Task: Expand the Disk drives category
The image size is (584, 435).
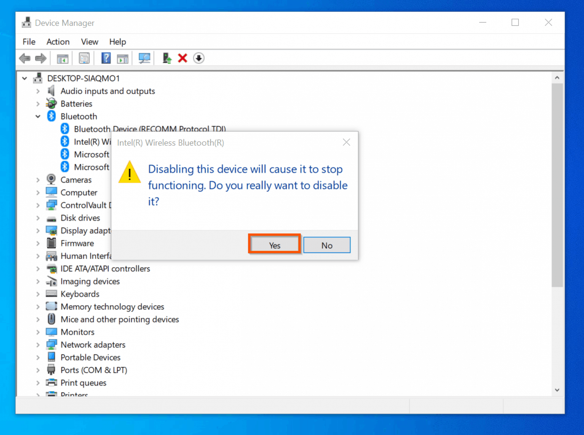Action: [38, 218]
